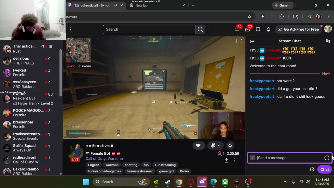Open stream more options three dots
Viewport: 334px width, 188px height.
point(235,161)
